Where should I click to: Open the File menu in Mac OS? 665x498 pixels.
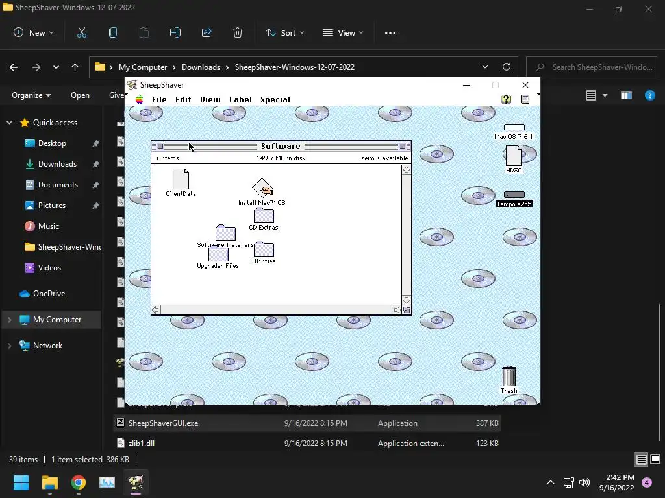159,99
